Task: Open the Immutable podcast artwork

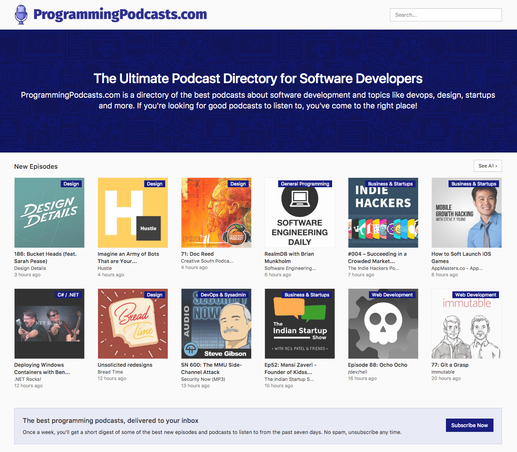Action: click(466, 323)
